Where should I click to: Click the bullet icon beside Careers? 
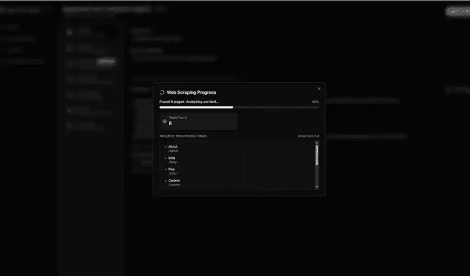tap(166, 181)
